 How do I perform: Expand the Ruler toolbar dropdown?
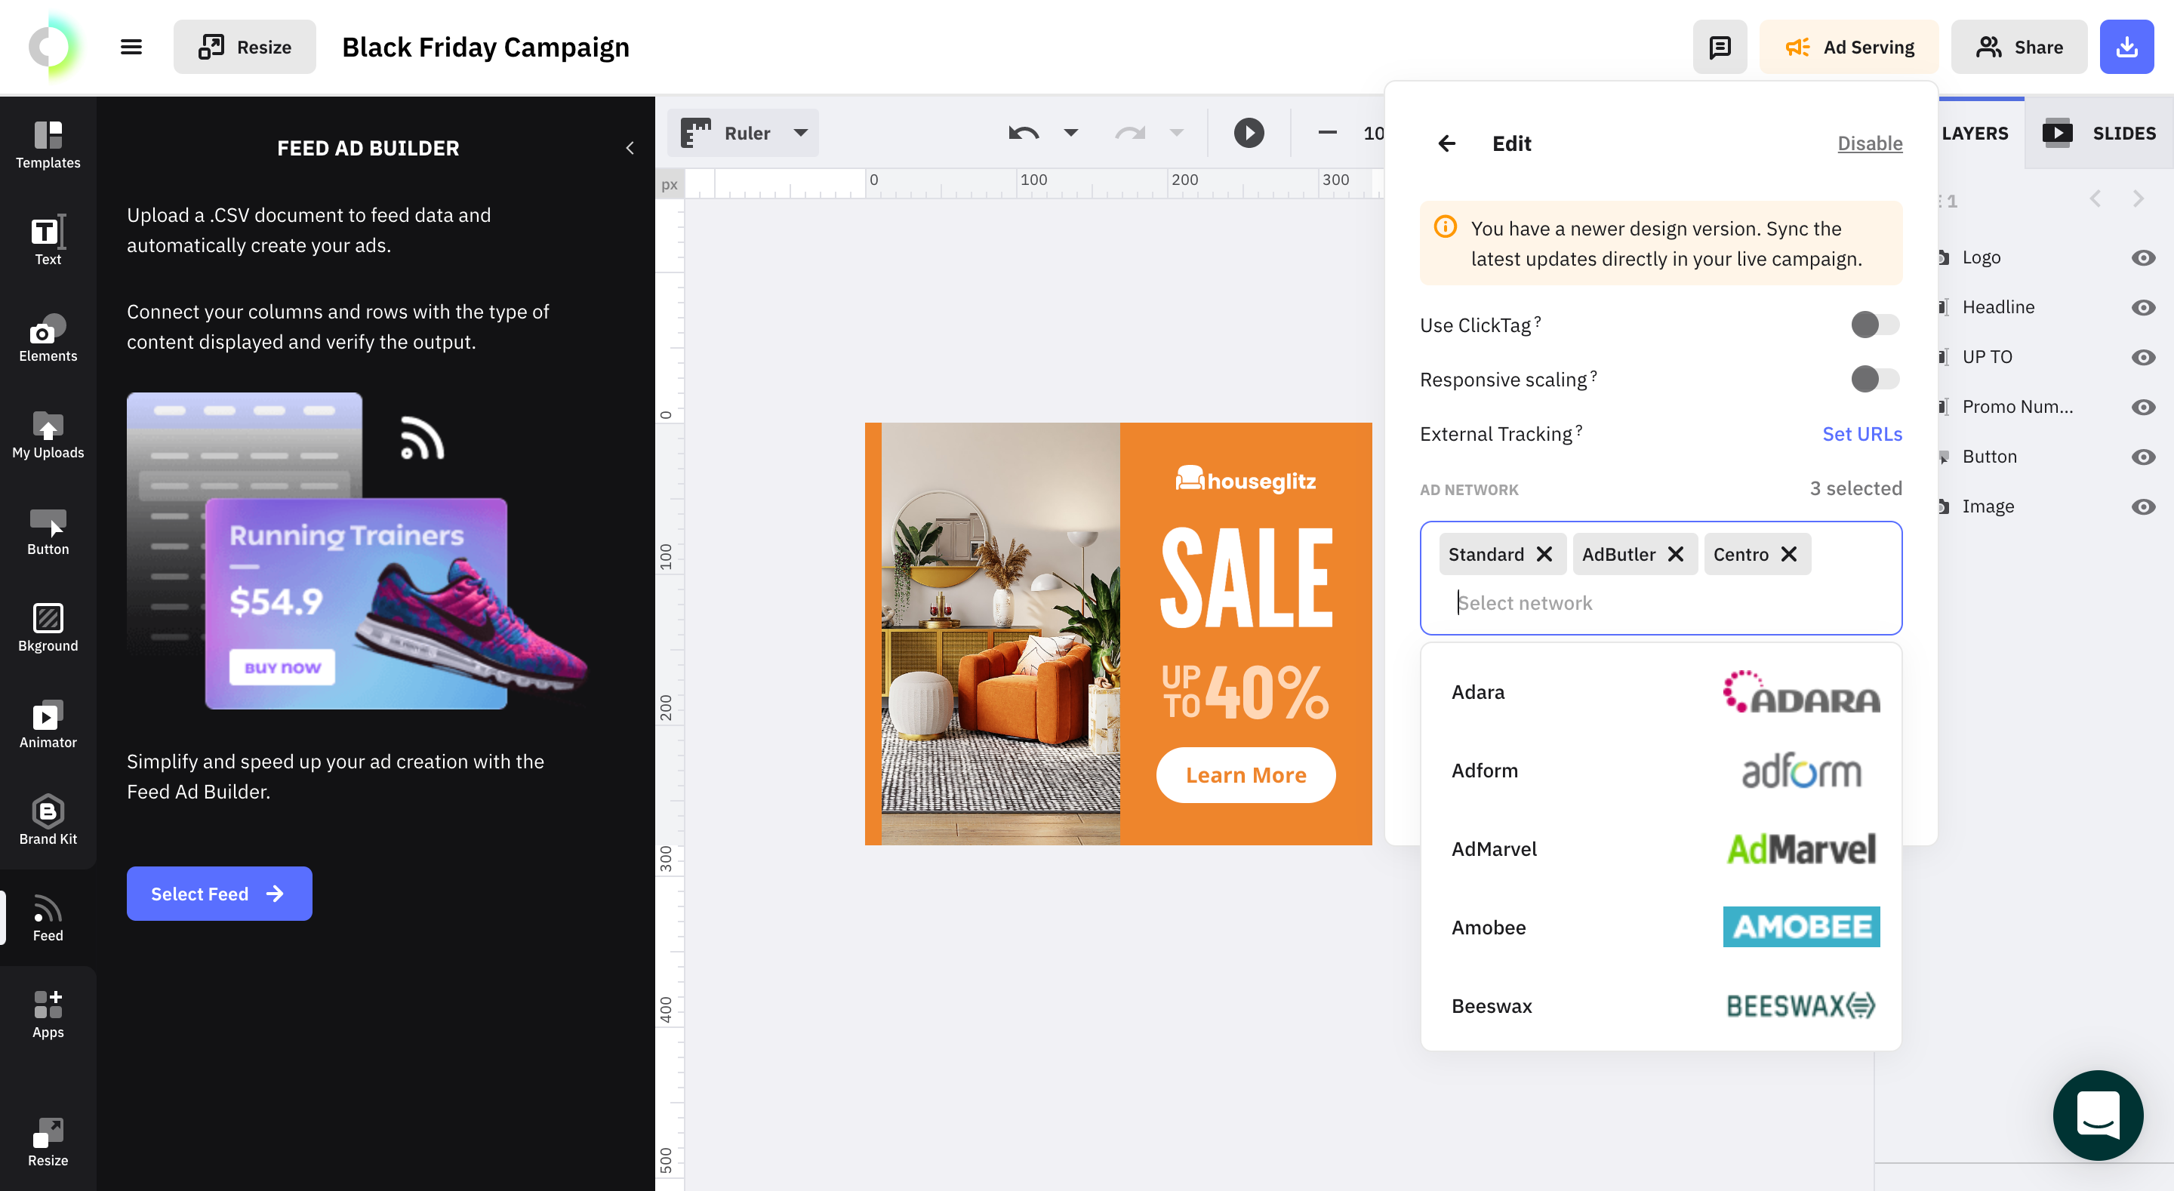[x=802, y=134]
